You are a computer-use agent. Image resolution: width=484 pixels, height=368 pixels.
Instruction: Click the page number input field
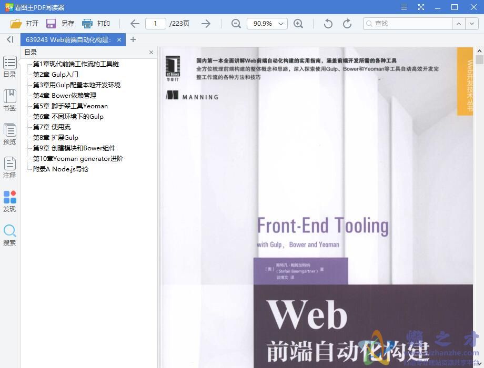(x=156, y=24)
